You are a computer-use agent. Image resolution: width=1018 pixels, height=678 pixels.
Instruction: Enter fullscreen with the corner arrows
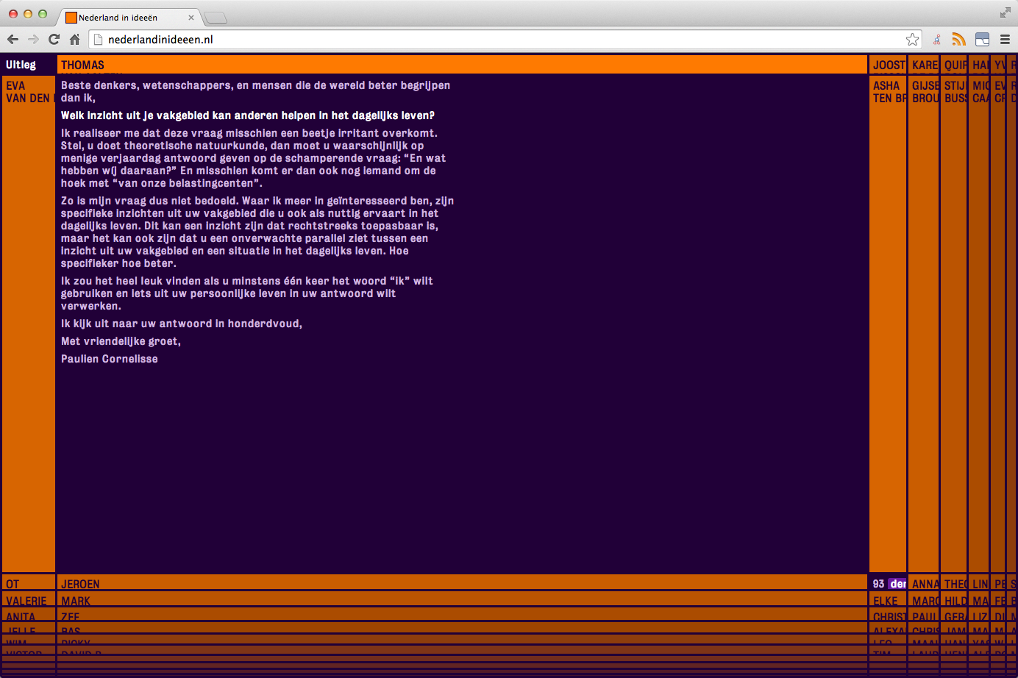[1005, 13]
